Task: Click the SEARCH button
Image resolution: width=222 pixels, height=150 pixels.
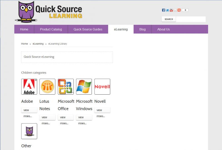Action: (x=169, y=19)
